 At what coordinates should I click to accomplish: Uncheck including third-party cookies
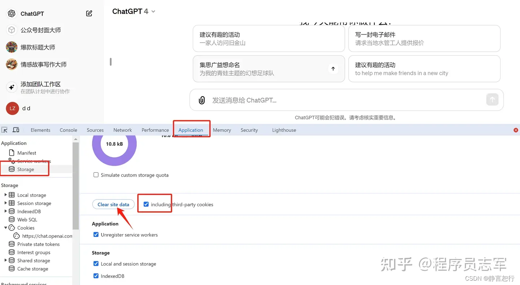pos(146,204)
